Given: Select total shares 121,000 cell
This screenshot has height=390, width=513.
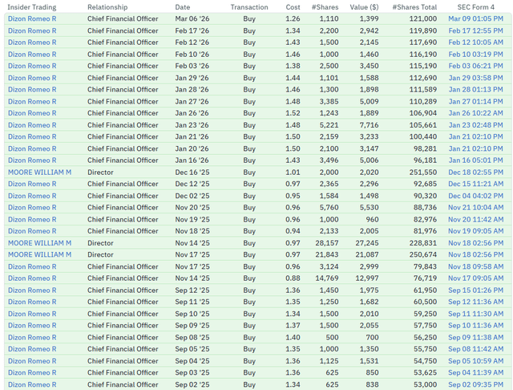Looking at the screenshot, I should tap(423, 18).
